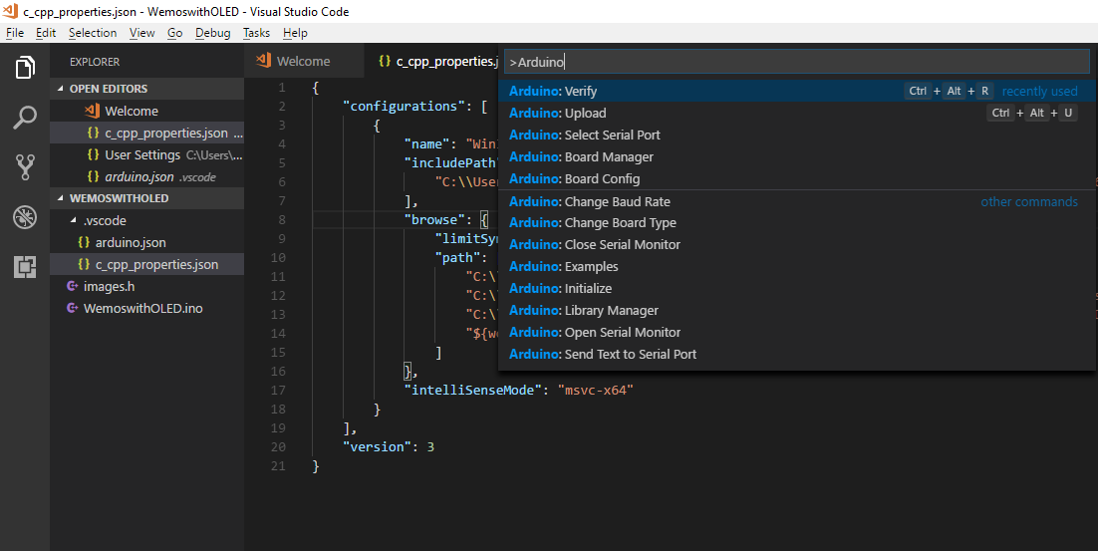1098x551 pixels.
Task: Open the Go menu
Action: coord(175,33)
